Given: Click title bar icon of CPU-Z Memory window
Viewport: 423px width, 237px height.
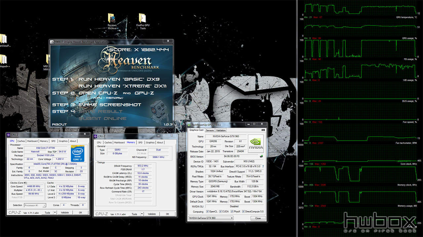Looking at the screenshot, I should 96,136.
